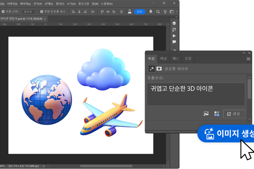
Task: Toggle the 변형 컨트롤 표시 checkbox
Action: pos(42,11)
